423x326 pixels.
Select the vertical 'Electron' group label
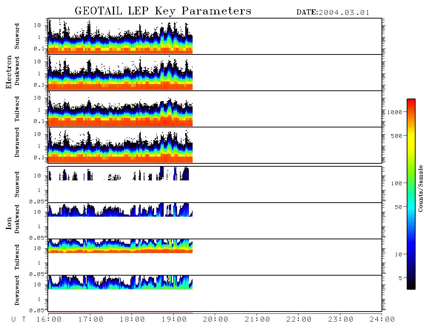9,72
